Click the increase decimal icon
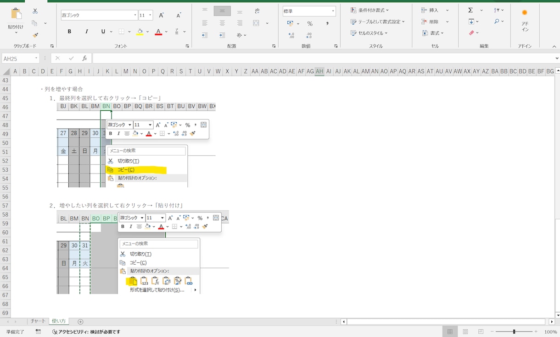 point(291,35)
